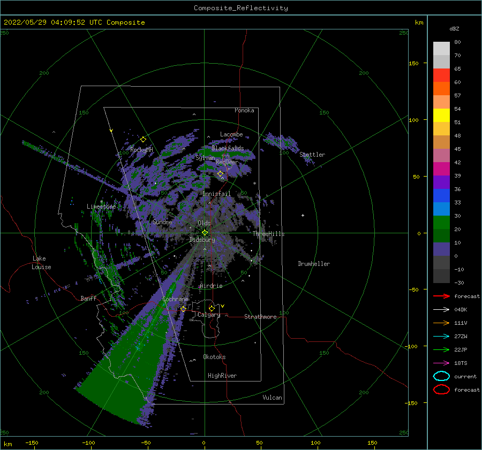
Task: Click the dBZ heading above the color scale
Action: pyautogui.click(x=454, y=28)
